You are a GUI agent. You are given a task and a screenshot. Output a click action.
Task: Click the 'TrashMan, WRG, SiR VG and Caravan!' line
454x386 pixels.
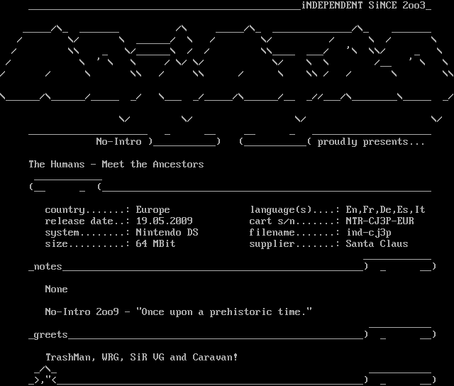point(142,358)
